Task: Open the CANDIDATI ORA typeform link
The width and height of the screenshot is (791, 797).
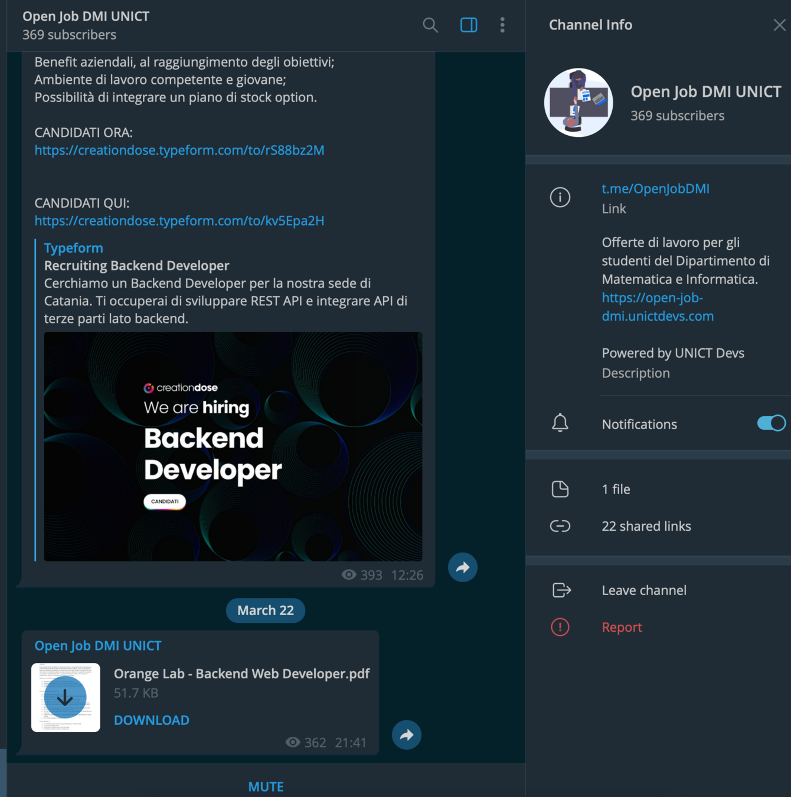Action: 179,150
